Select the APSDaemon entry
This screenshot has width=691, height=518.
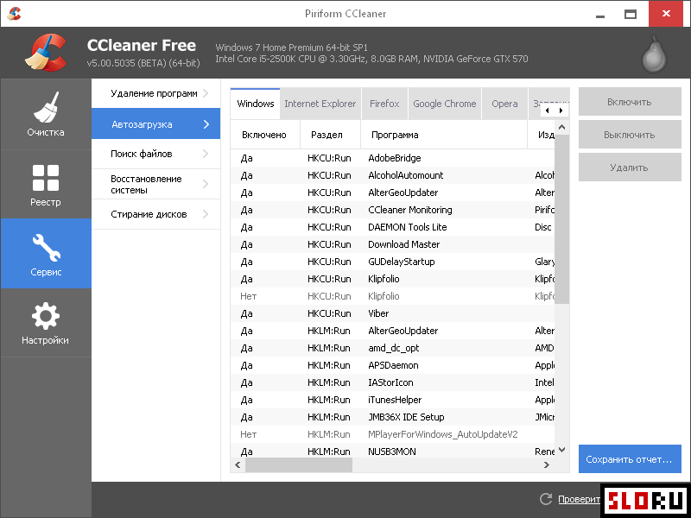pos(393,365)
